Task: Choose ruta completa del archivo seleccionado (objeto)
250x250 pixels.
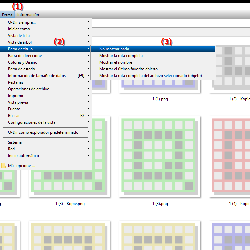Action: click(153, 76)
